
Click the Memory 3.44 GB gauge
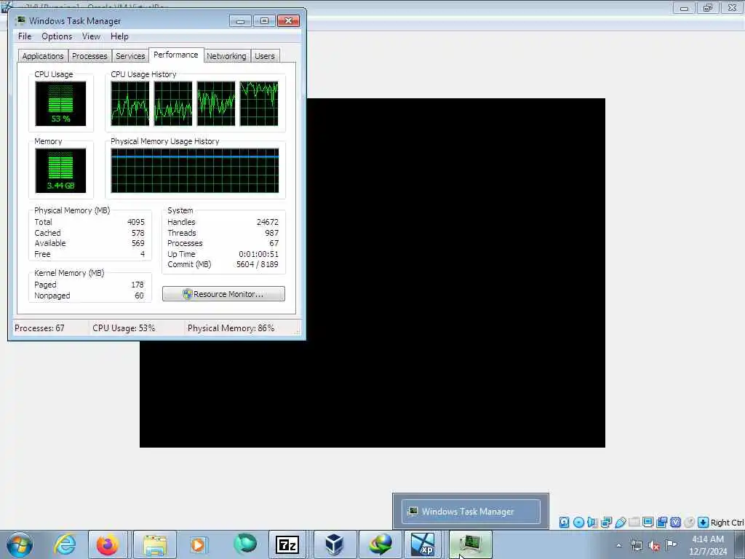60,170
